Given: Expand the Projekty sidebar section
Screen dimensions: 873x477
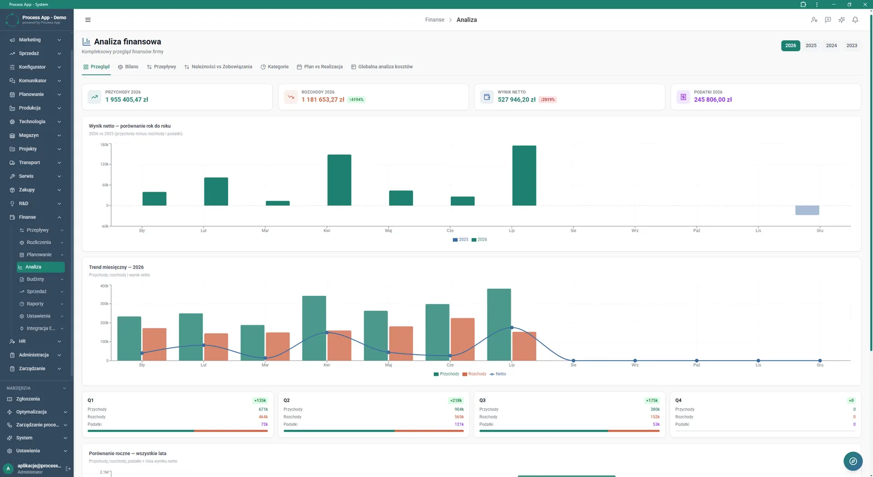Looking at the screenshot, I should coord(35,149).
